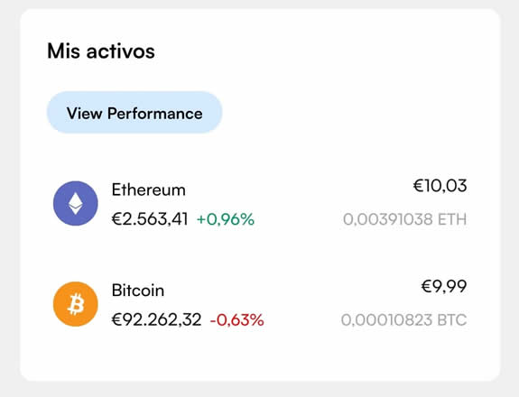Select the Bitcoin coin icon
Screen dimensions: 519x397
coord(76,304)
